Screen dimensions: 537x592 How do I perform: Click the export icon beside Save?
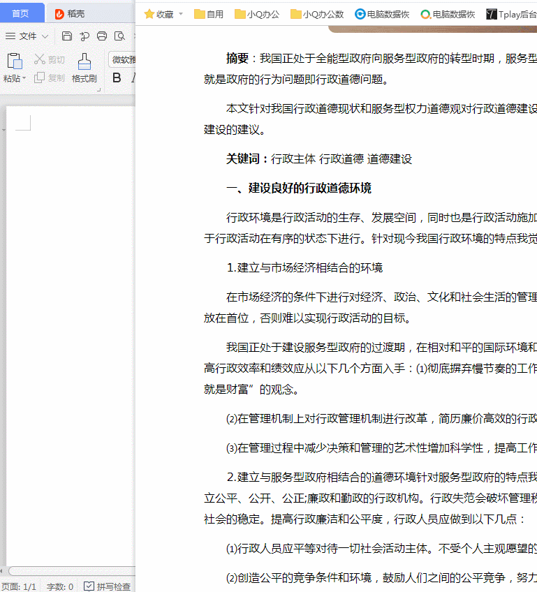(84, 36)
